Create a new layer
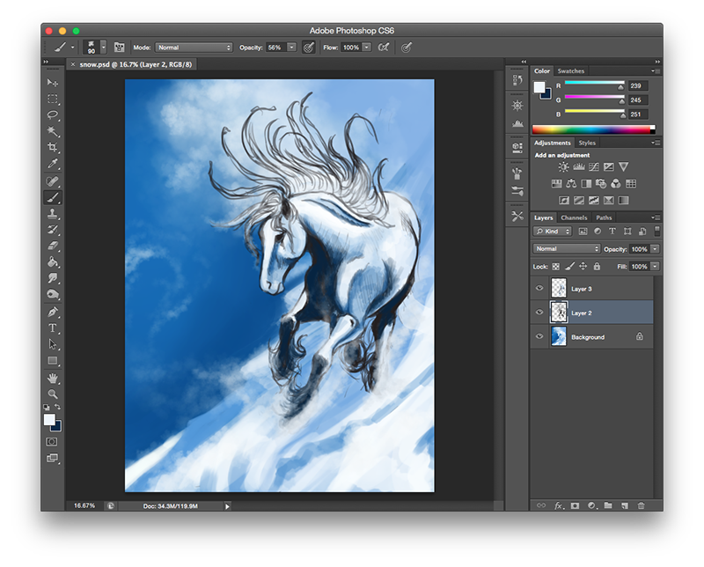 click(x=625, y=506)
